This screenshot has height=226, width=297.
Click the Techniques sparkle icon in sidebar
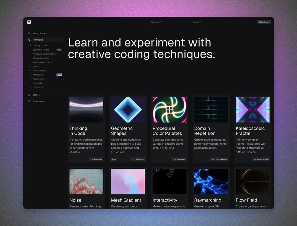coord(29,40)
